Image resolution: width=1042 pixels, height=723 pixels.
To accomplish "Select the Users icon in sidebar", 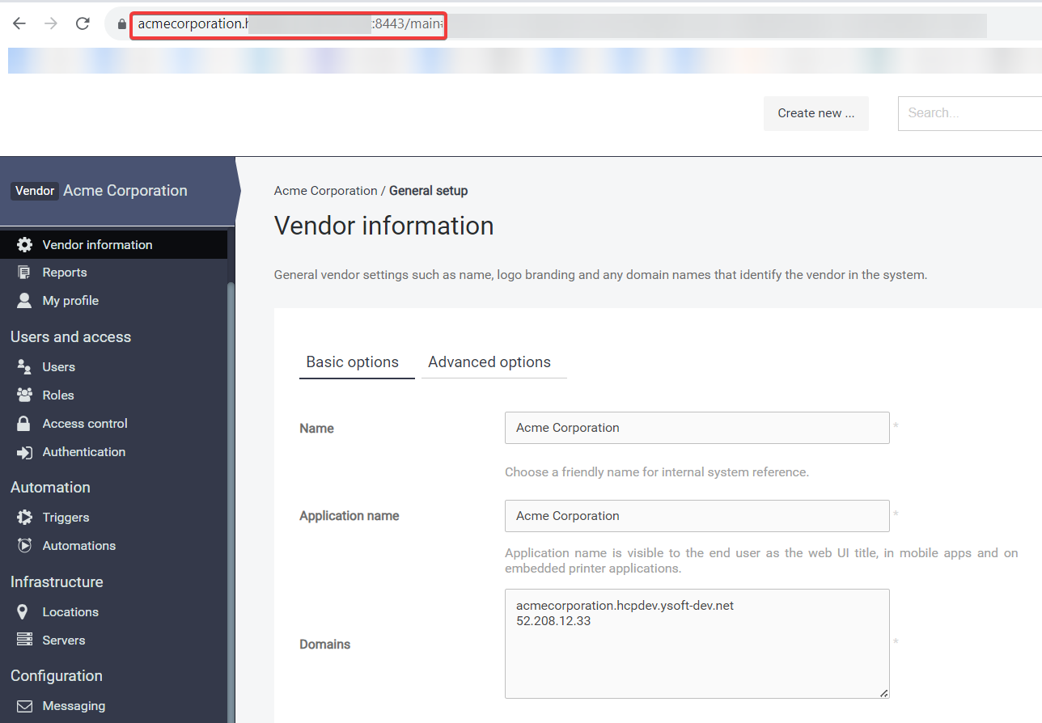I will pos(25,367).
